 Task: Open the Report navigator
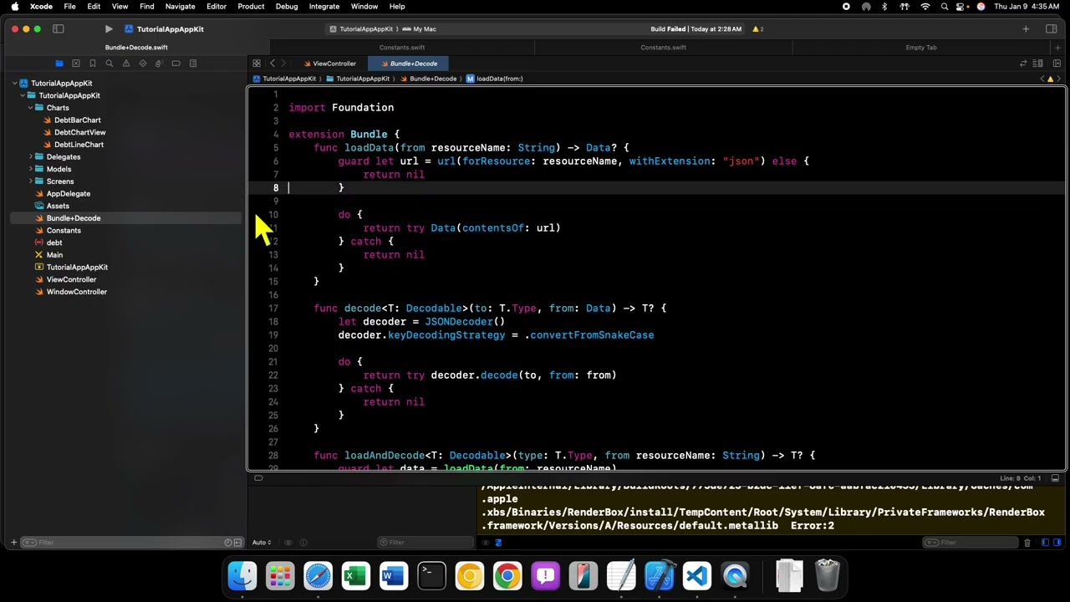click(192, 64)
